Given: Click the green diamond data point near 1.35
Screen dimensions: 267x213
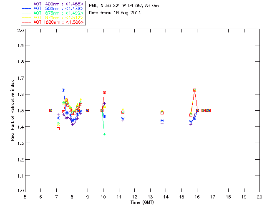Looking at the screenshot, I should [x=105, y=135].
